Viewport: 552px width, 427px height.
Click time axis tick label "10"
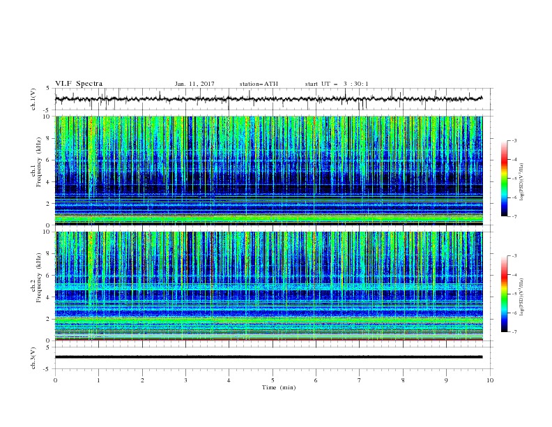click(490, 380)
